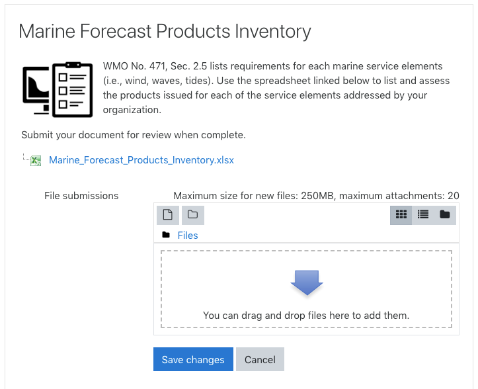This screenshot has width=478, height=389.
Task: Click 'Submit your document for review' text
Action: coord(134,135)
